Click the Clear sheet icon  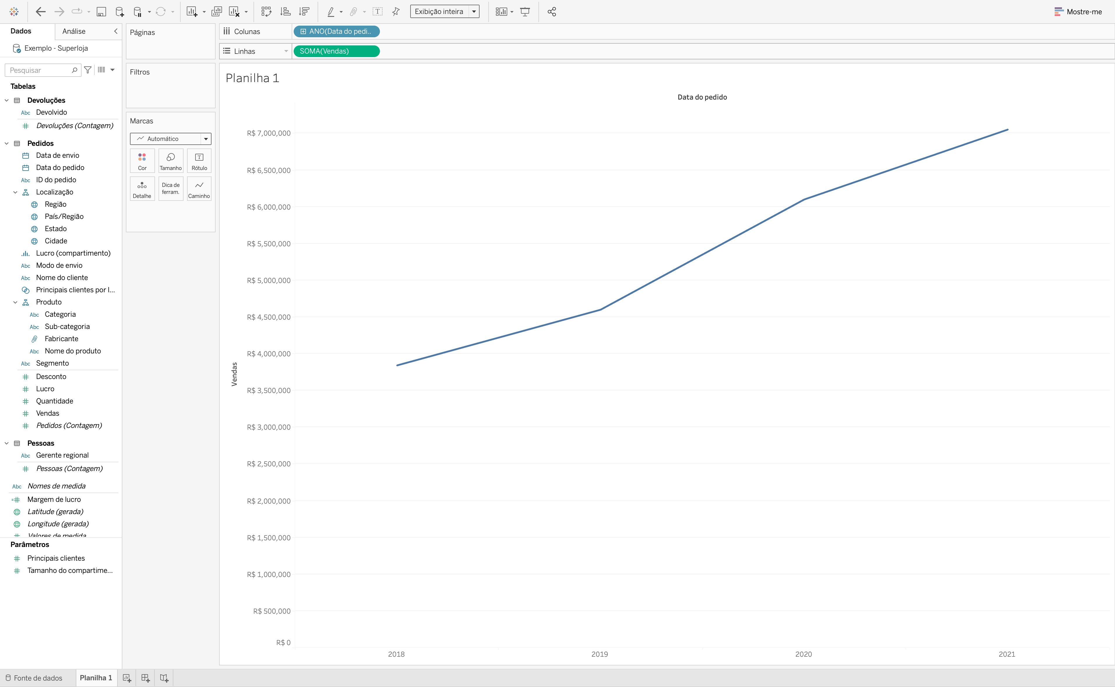[x=234, y=12]
